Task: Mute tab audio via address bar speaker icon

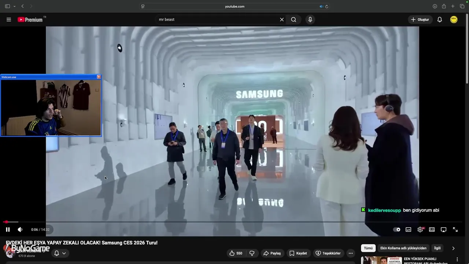Action: coord(321,6)
